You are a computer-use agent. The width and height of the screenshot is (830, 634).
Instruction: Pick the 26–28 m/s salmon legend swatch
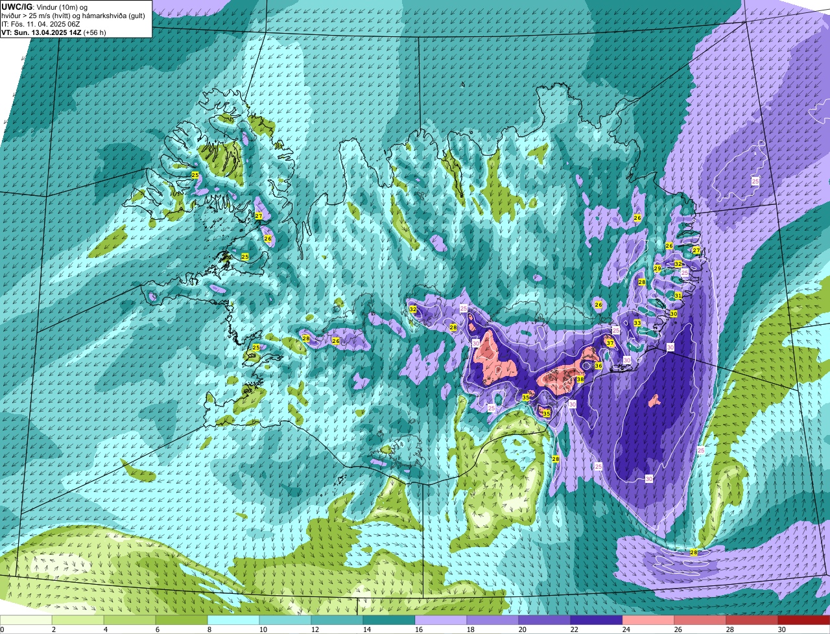click(700, 620)
